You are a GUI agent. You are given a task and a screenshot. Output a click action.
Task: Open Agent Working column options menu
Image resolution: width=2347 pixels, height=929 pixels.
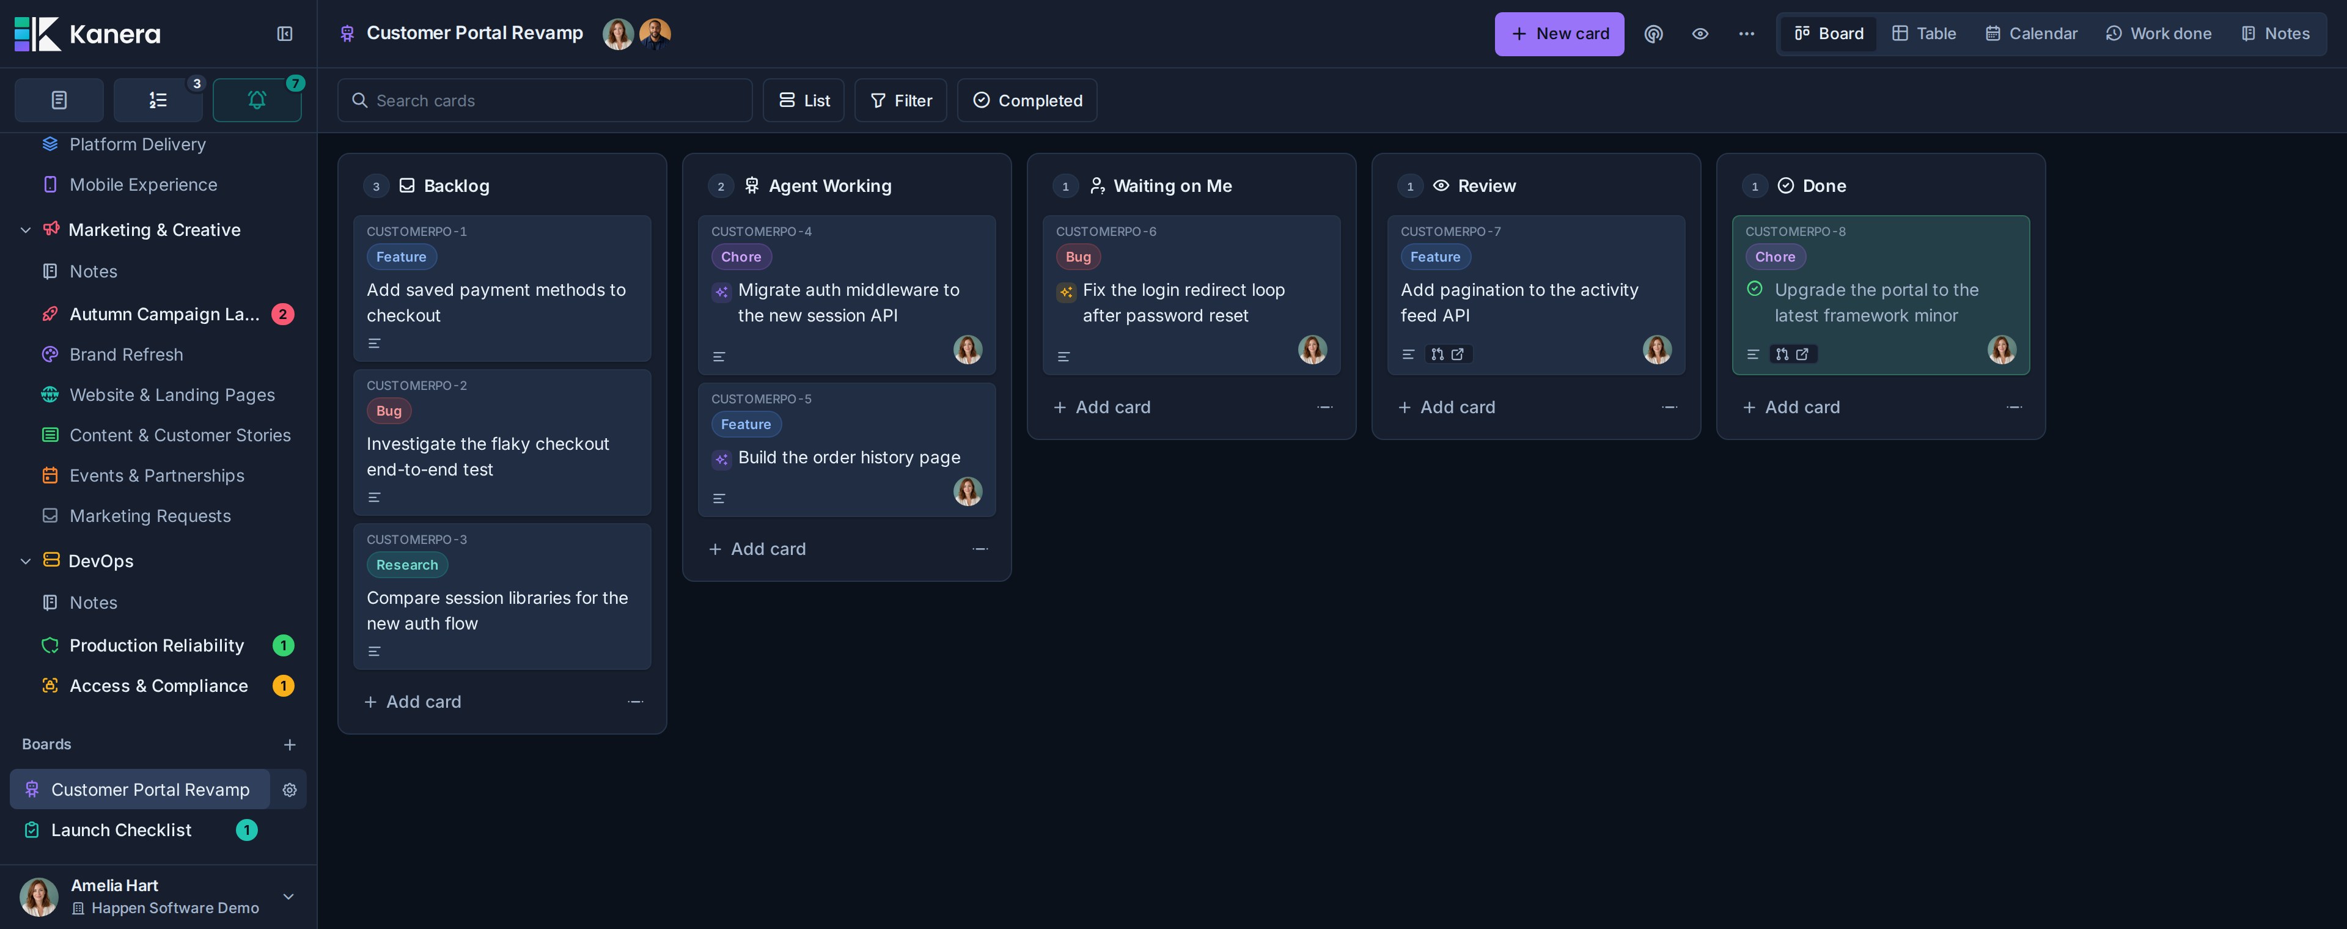coord(980,548)
